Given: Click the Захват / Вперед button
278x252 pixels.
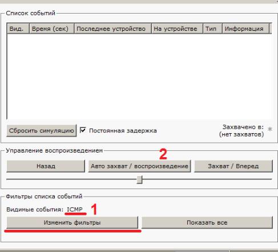Looking at the screenshot, I should pos(233,166).
